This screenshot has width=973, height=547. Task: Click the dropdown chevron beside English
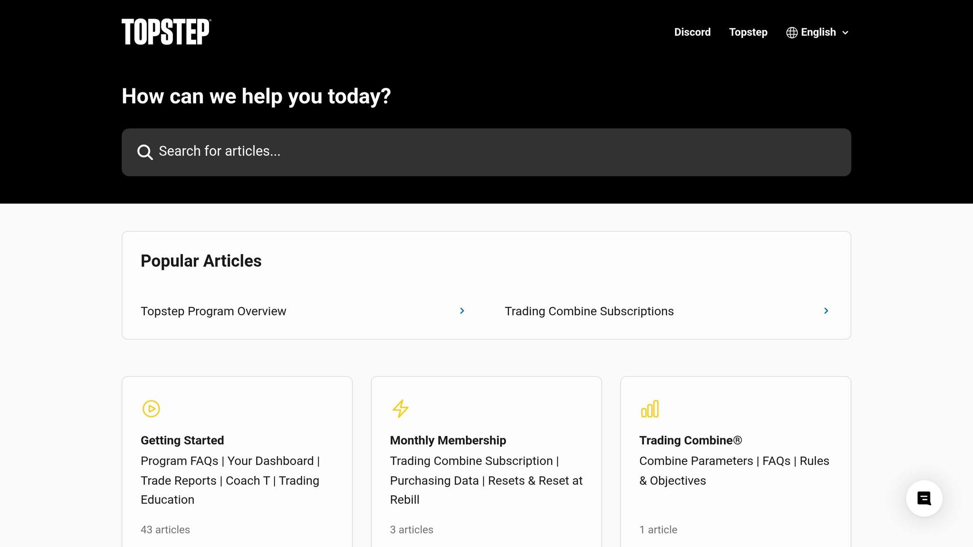845,33
